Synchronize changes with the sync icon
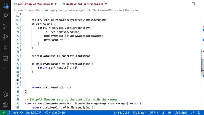The height and width of the screenshot is (115, 204). (22, 113)
